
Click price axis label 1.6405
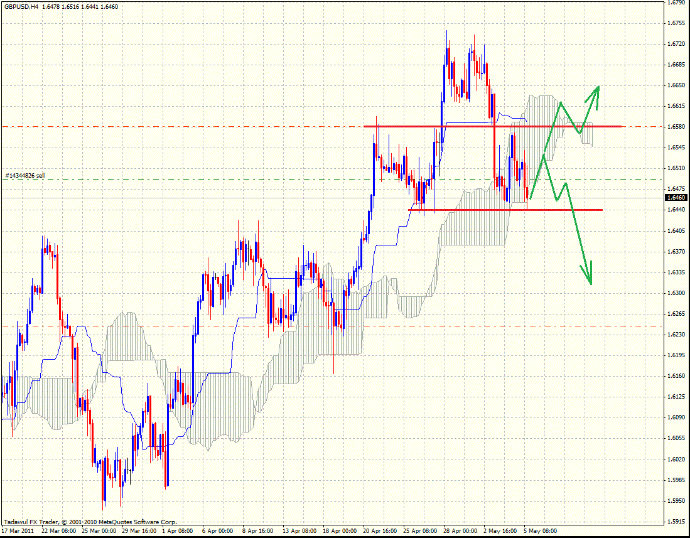pos(676,231)
